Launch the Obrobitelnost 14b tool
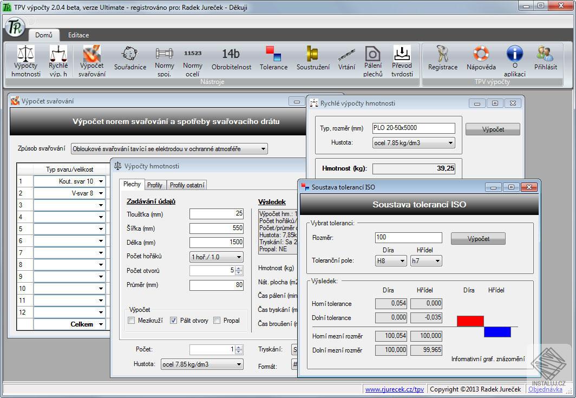 231,59
